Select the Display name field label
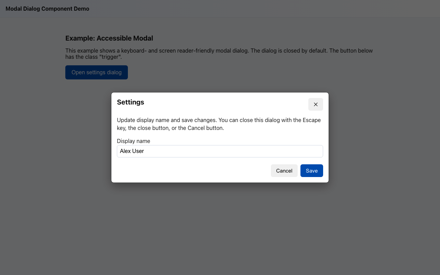The width and height of the screenshot is (440, 275). pyautogui.click(x=133, y=141)
